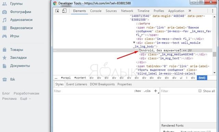
Task: Open the Видеозаписи sidebar link
Action: [x=21, y=28]
